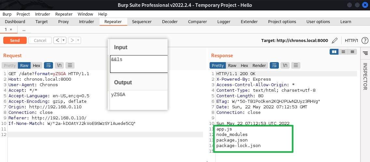Click the GET /date request line
Image resolution: width=370 pixels, height=162 pixels.
point(49,74)
